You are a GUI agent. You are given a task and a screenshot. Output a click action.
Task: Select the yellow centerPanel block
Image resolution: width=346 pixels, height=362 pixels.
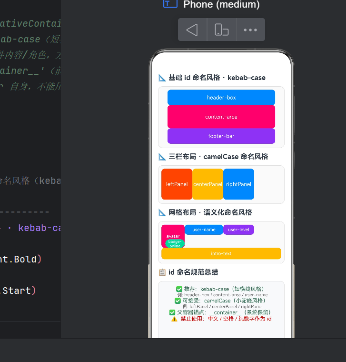(x=208, y=184)
